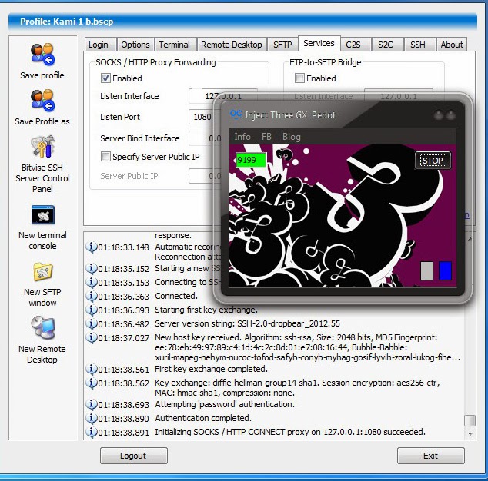Click the green 9199 port field
This screenshot has width=488, height=481.
pos(250,160)
